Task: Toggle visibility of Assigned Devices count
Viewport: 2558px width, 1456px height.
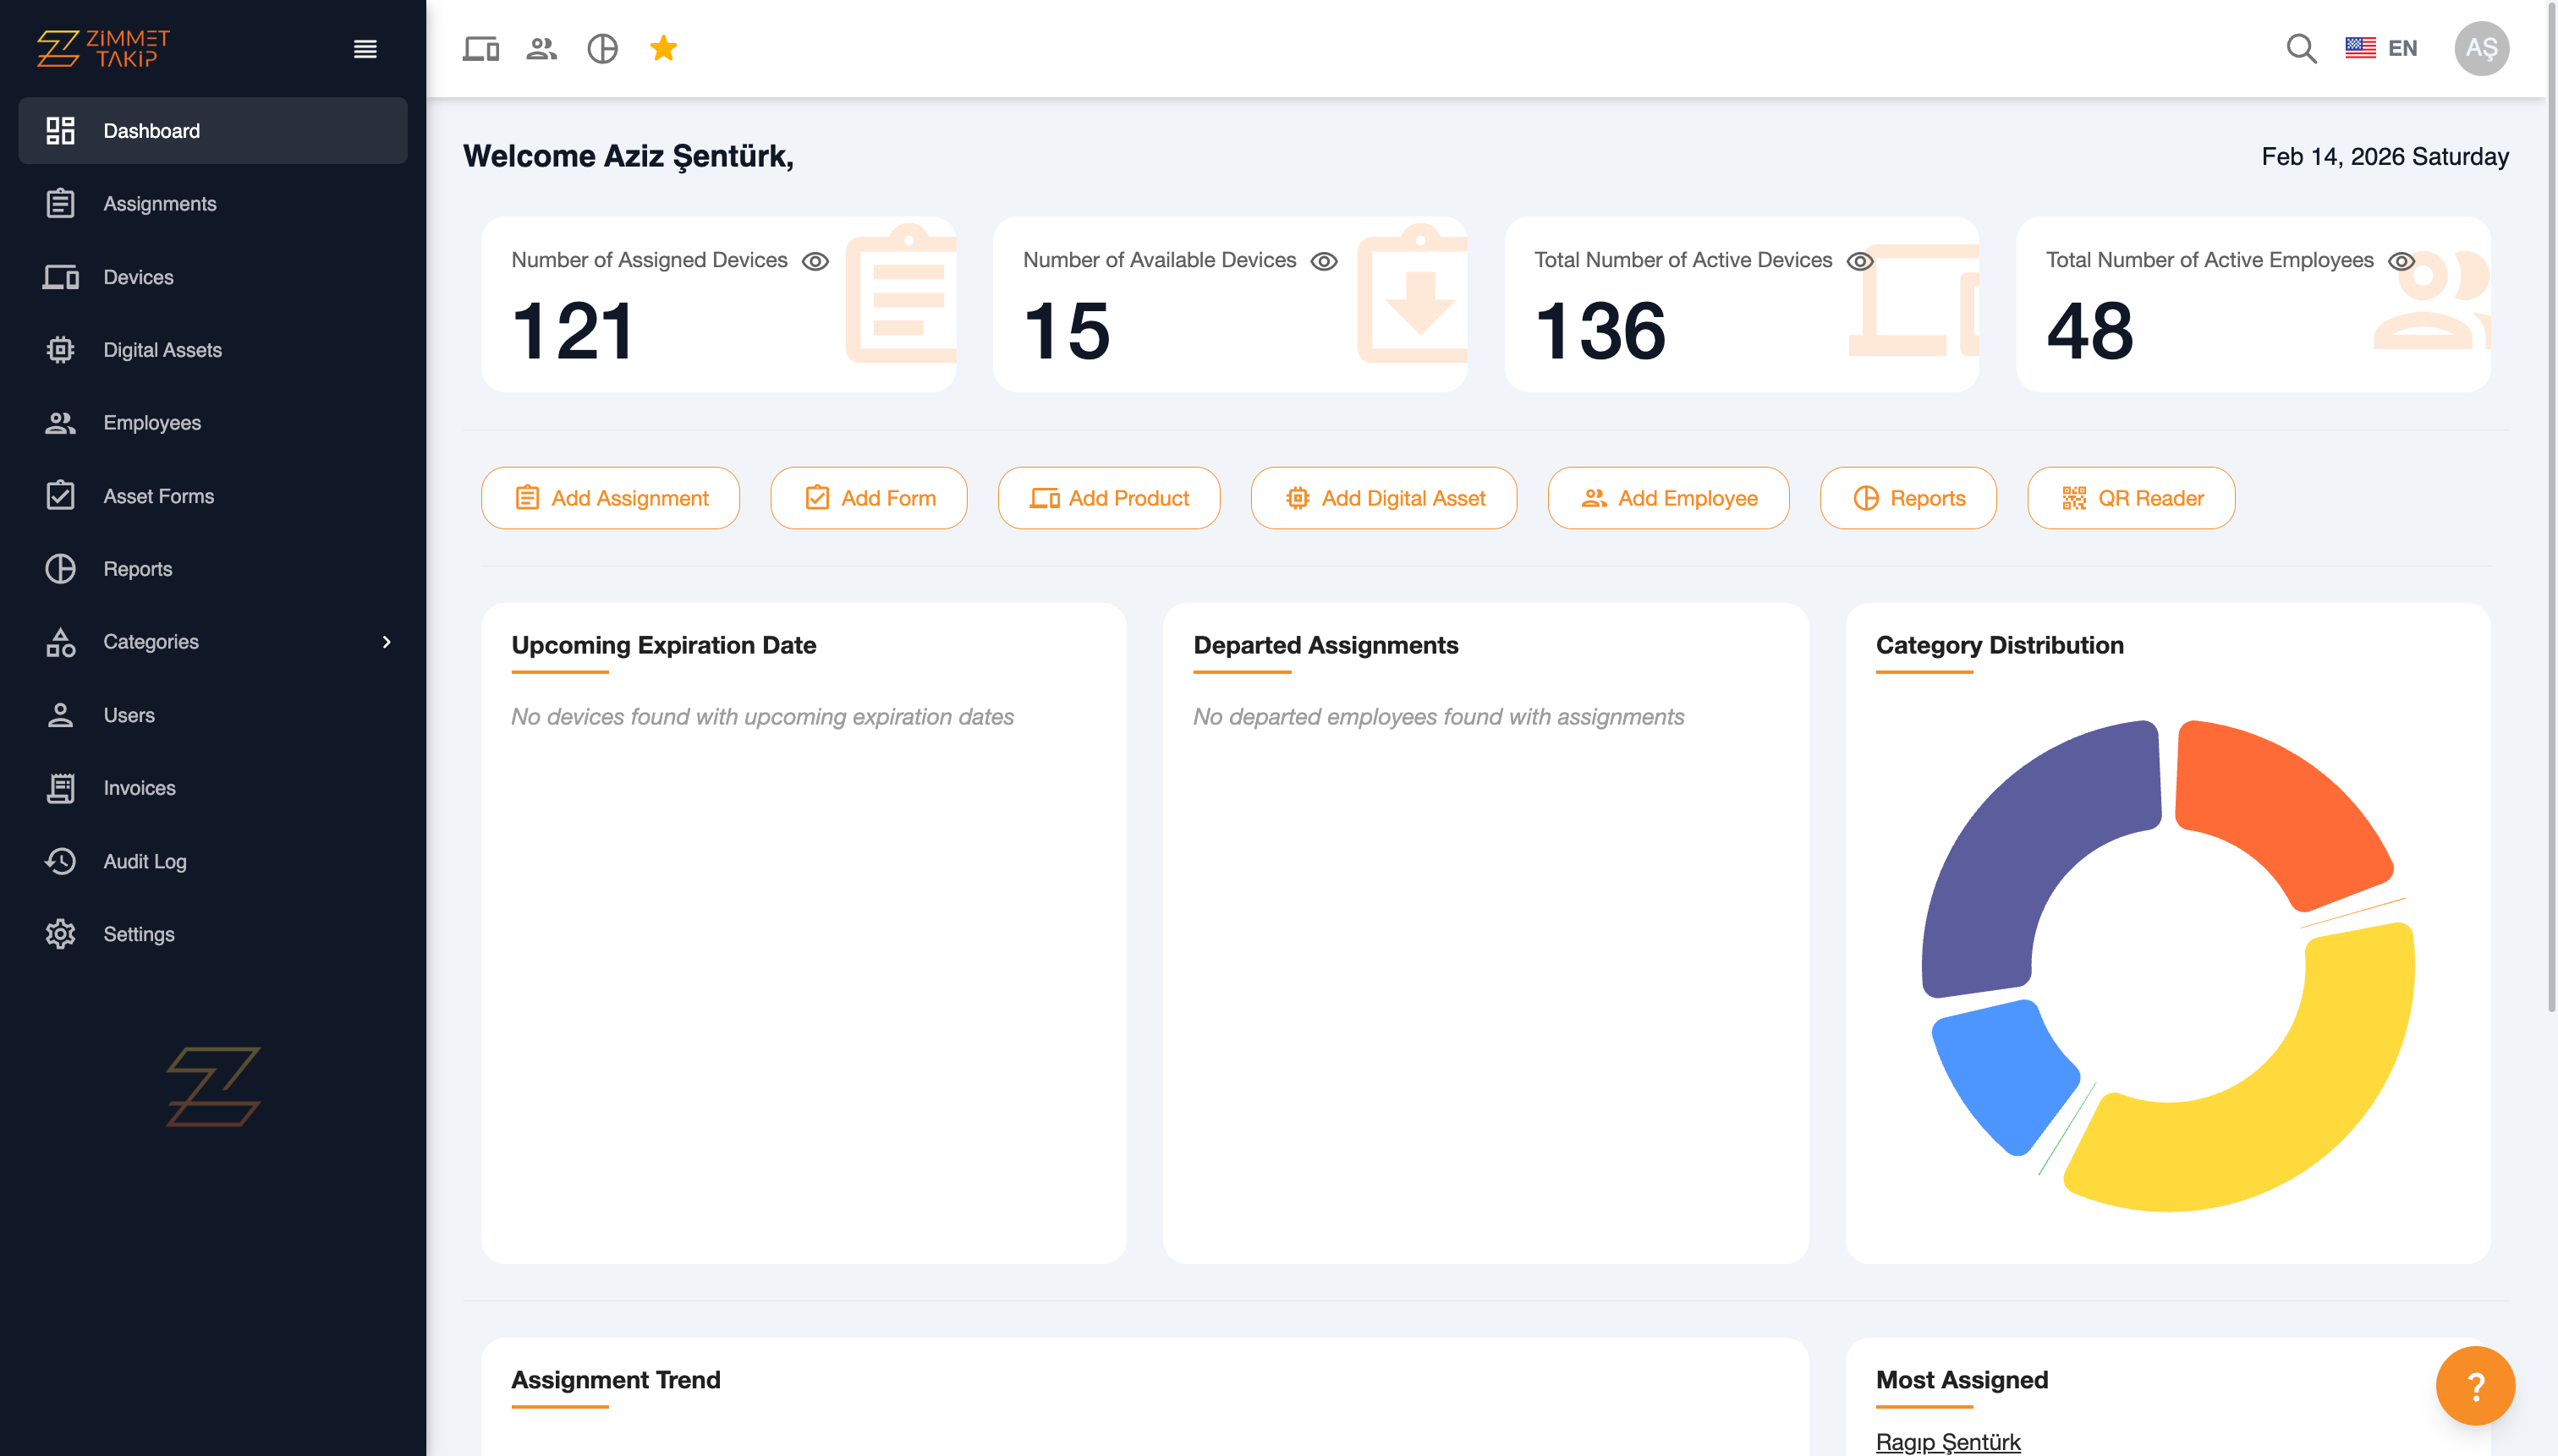Action: 815,261
